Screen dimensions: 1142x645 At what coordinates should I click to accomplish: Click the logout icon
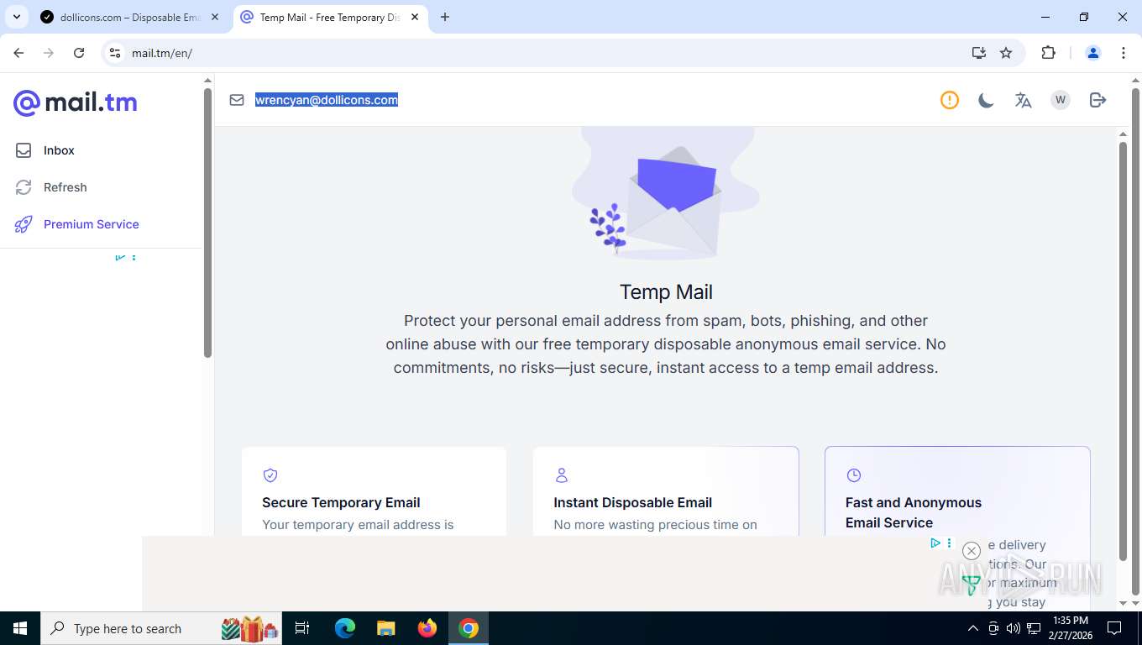pos(1097,100)
